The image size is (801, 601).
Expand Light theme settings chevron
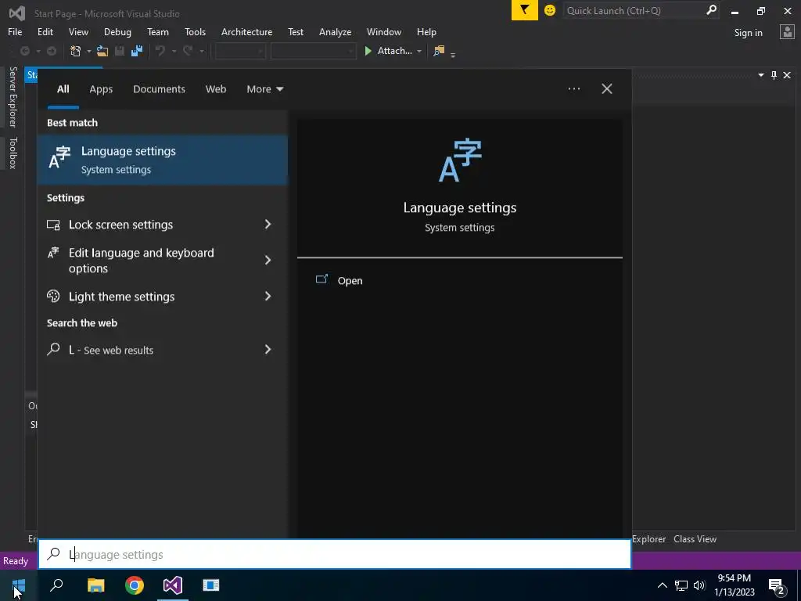268,297
